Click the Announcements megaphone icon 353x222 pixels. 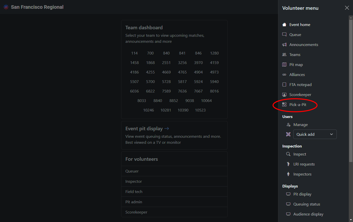(284, 44)
